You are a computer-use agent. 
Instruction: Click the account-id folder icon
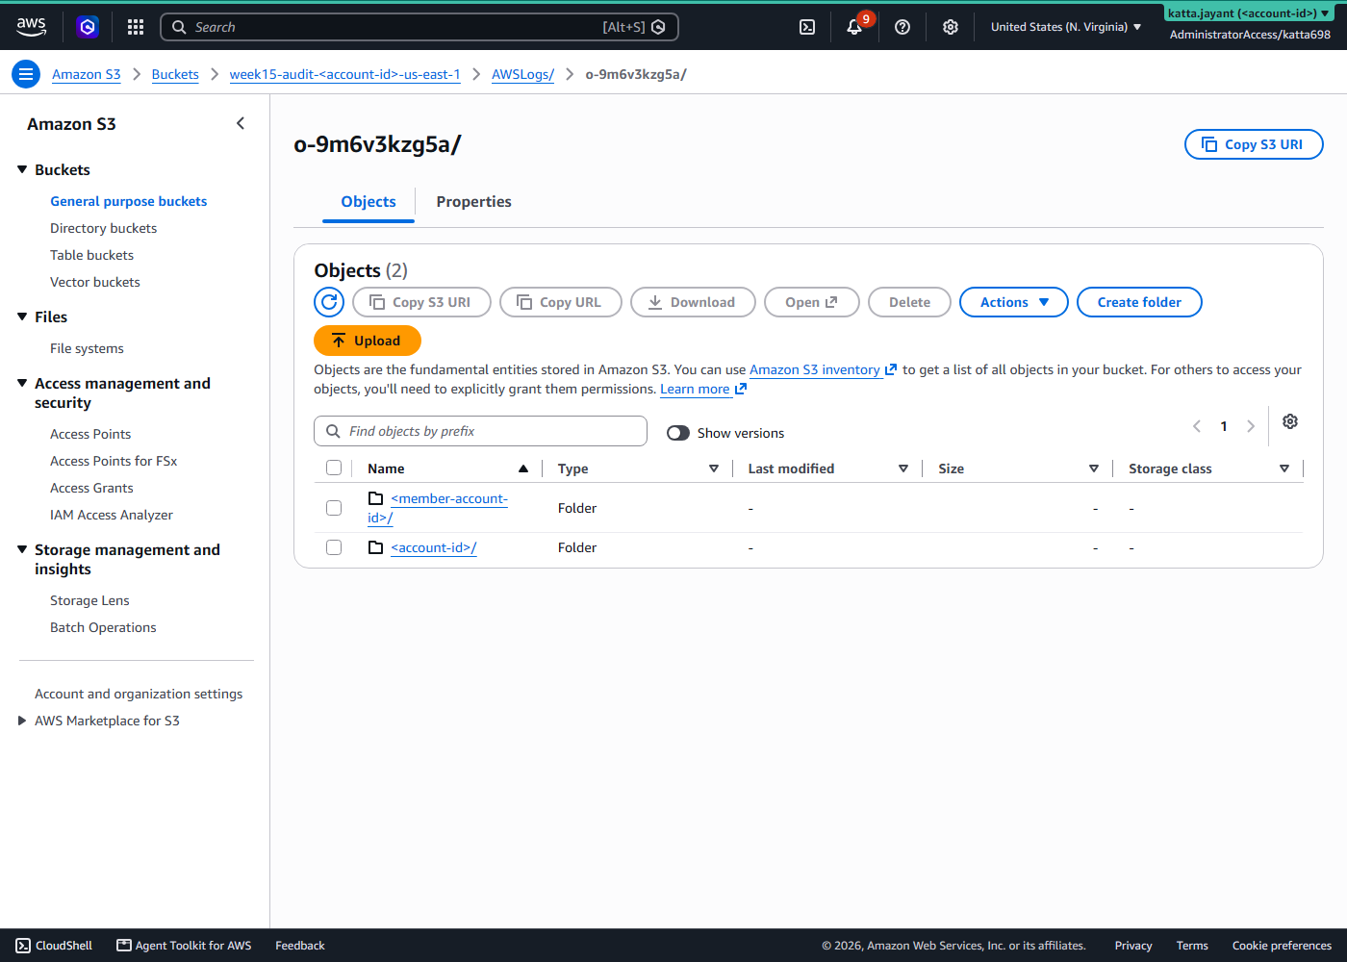point(376,547)
